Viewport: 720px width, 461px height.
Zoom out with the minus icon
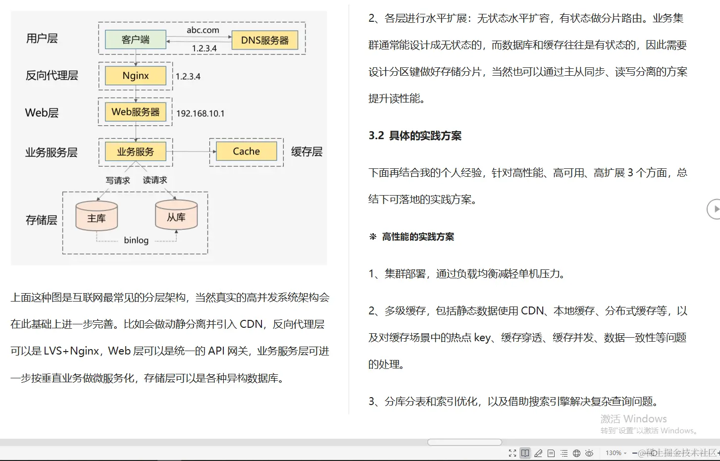[x=634, y=453]
